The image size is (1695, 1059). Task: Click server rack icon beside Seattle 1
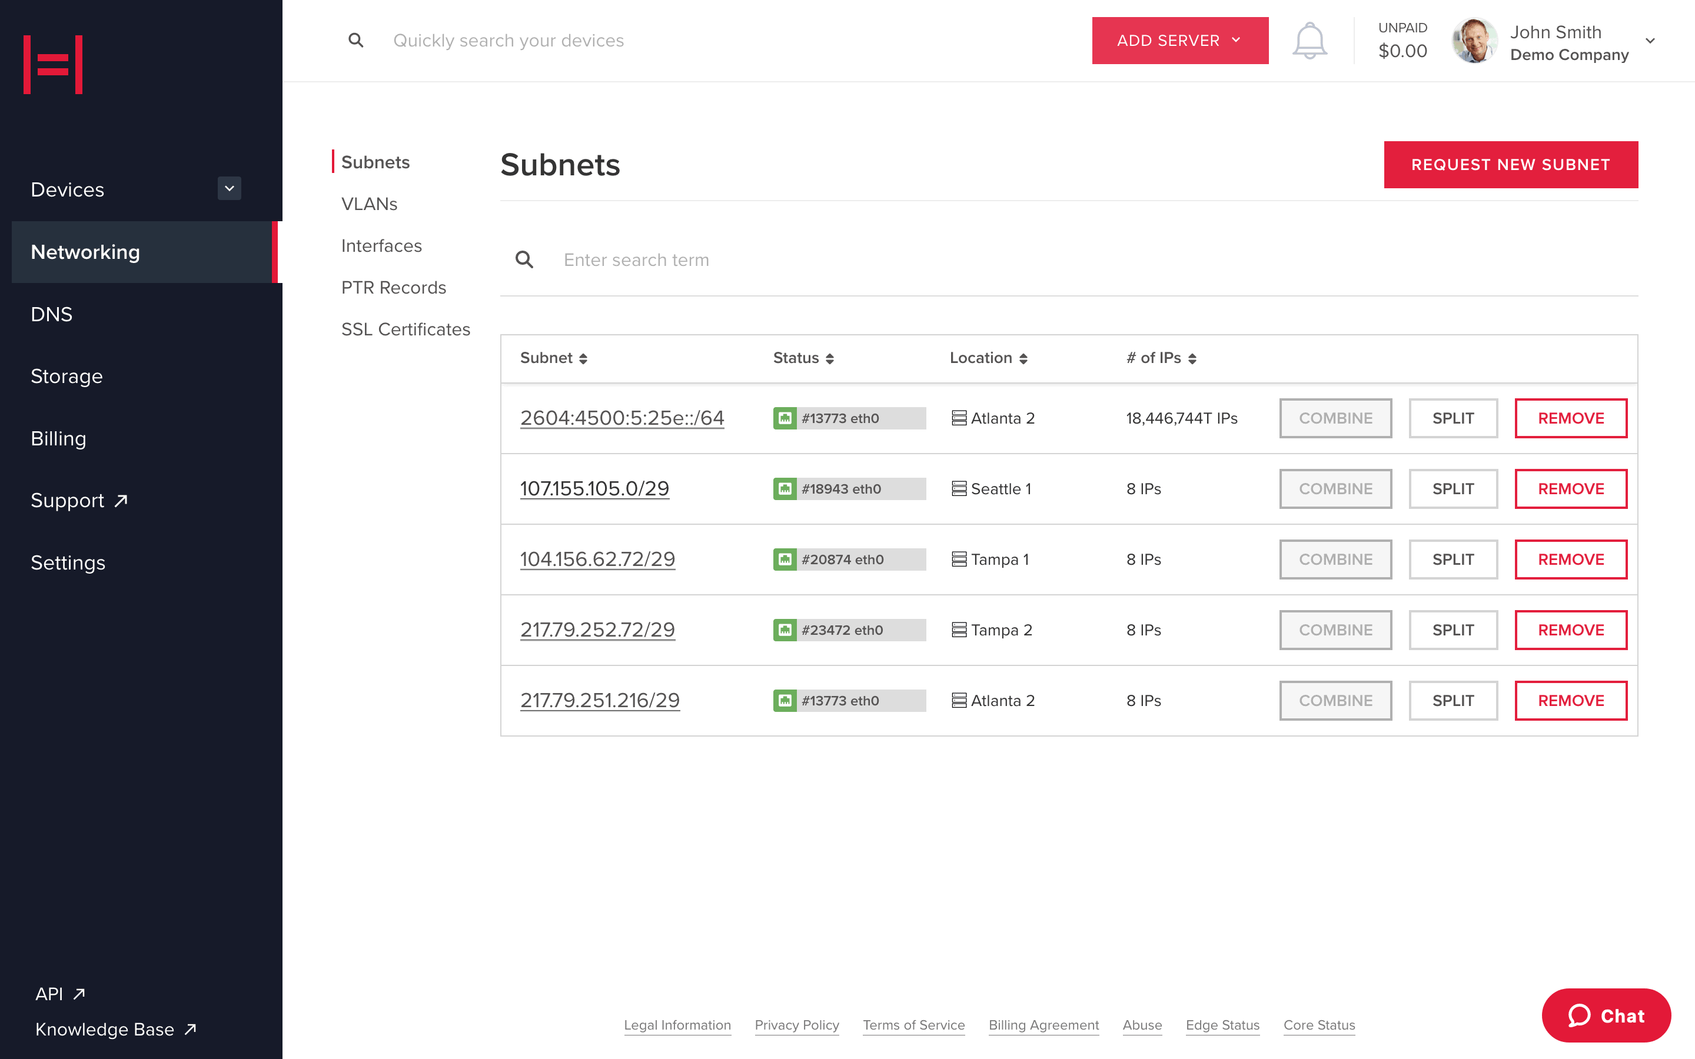click(959, 489)
